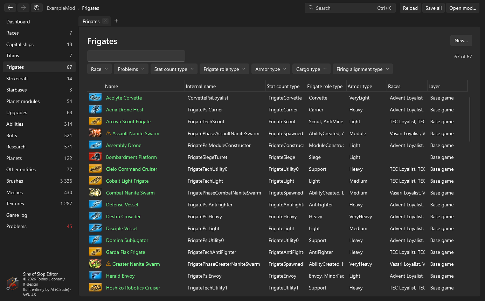485x301 pixels.
Task: Click the Garda Flak Frigate ship icon
Action: click(x=95, y=252)
